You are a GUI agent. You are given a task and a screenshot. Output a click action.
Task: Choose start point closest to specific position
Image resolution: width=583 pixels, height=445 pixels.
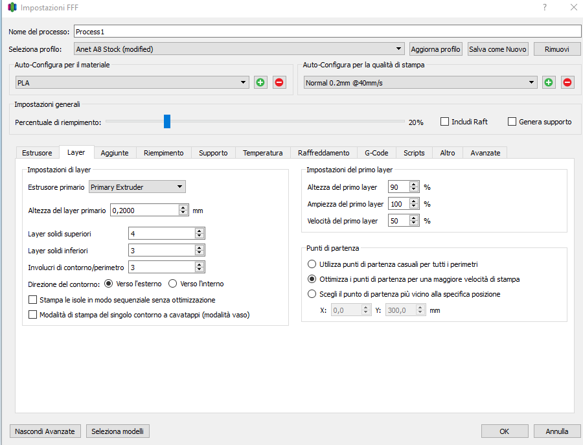tap(312, 294)
